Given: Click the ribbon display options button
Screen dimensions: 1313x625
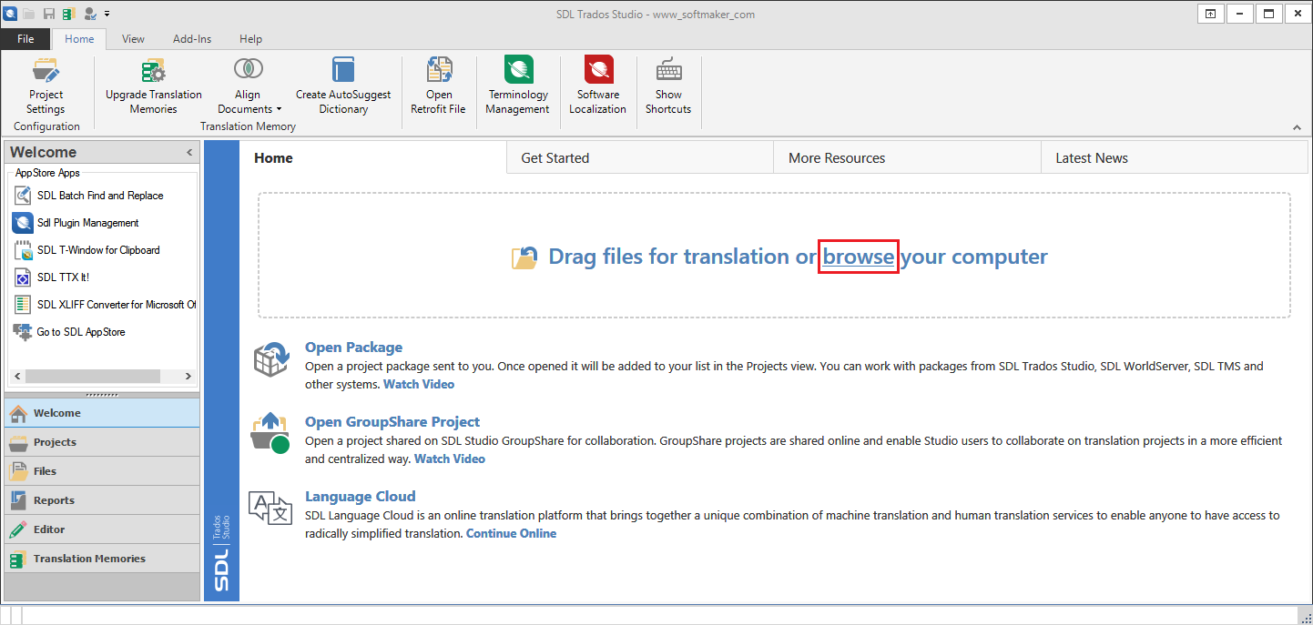Looking at the screenshot, I should [x=1209, y=14].
